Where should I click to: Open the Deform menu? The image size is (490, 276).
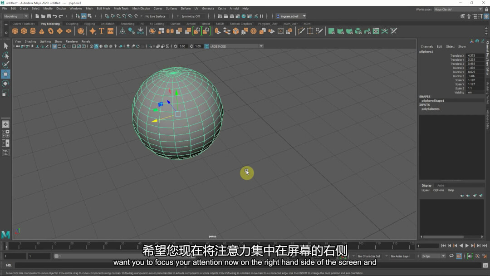pyautogui.click(x=186, y=9)
